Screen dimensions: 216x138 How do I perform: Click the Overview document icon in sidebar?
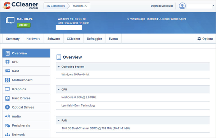click(8, 53)
